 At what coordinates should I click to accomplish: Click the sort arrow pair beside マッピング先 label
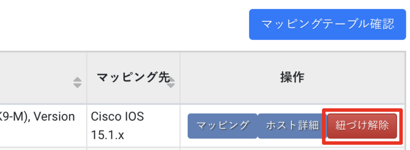171,83
